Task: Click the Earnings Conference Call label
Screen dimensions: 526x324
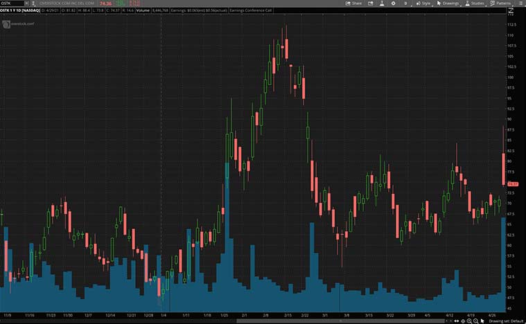Action: 250,12
